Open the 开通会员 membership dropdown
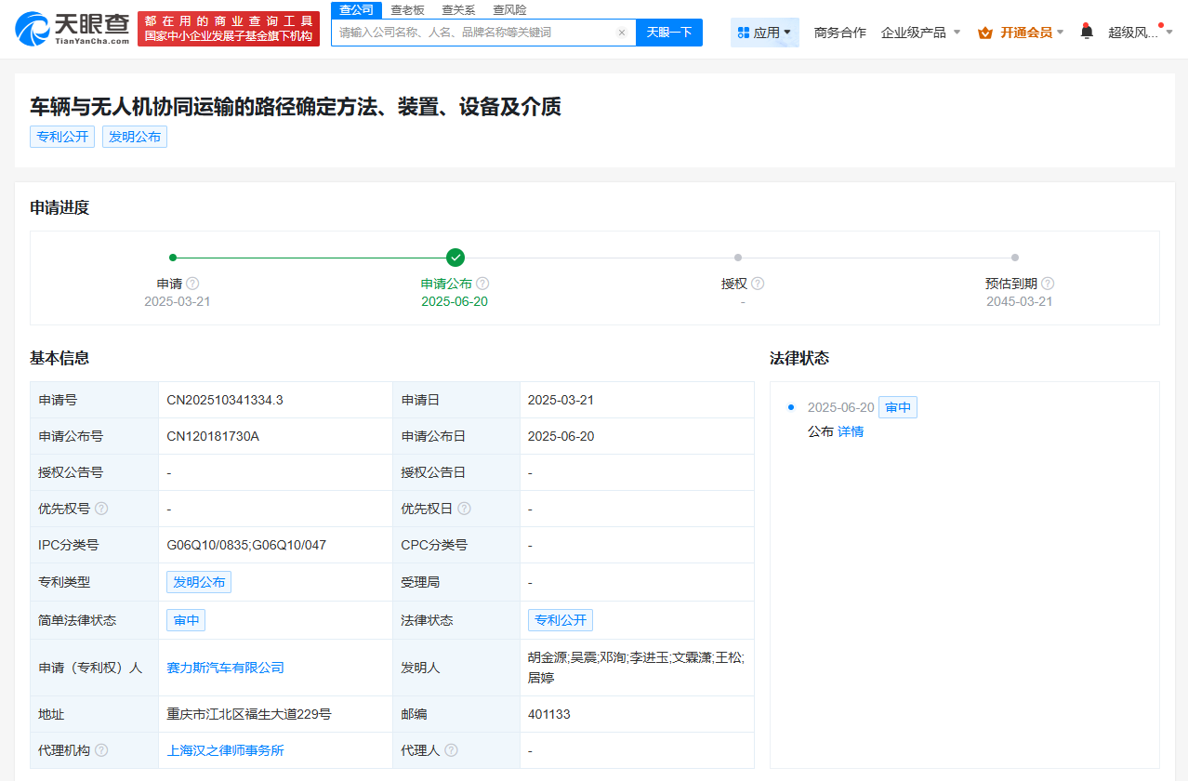 tap(1021, 33)
